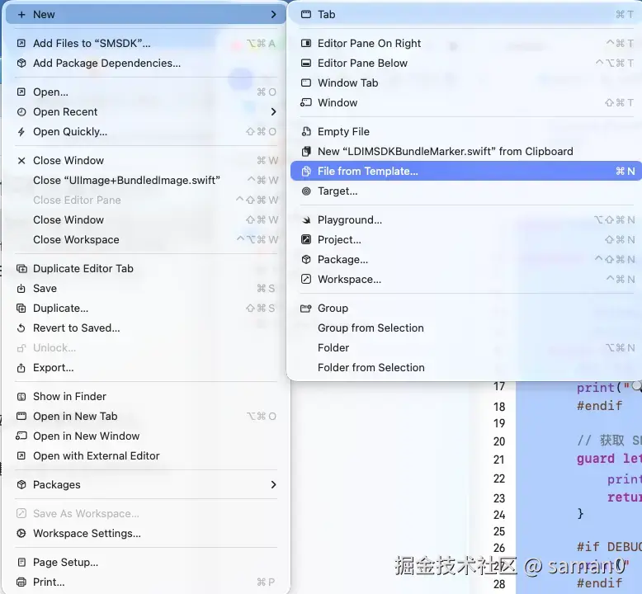
Task: Click the Open in New Tab icon
Action: click(x=21, y=417)
